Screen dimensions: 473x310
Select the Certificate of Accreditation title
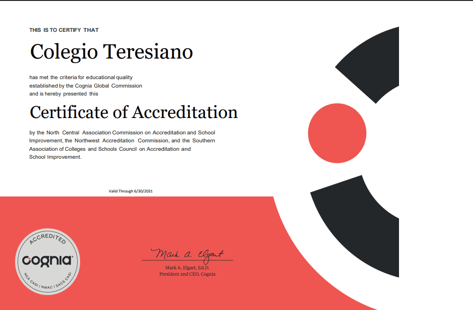coord(133,112)
